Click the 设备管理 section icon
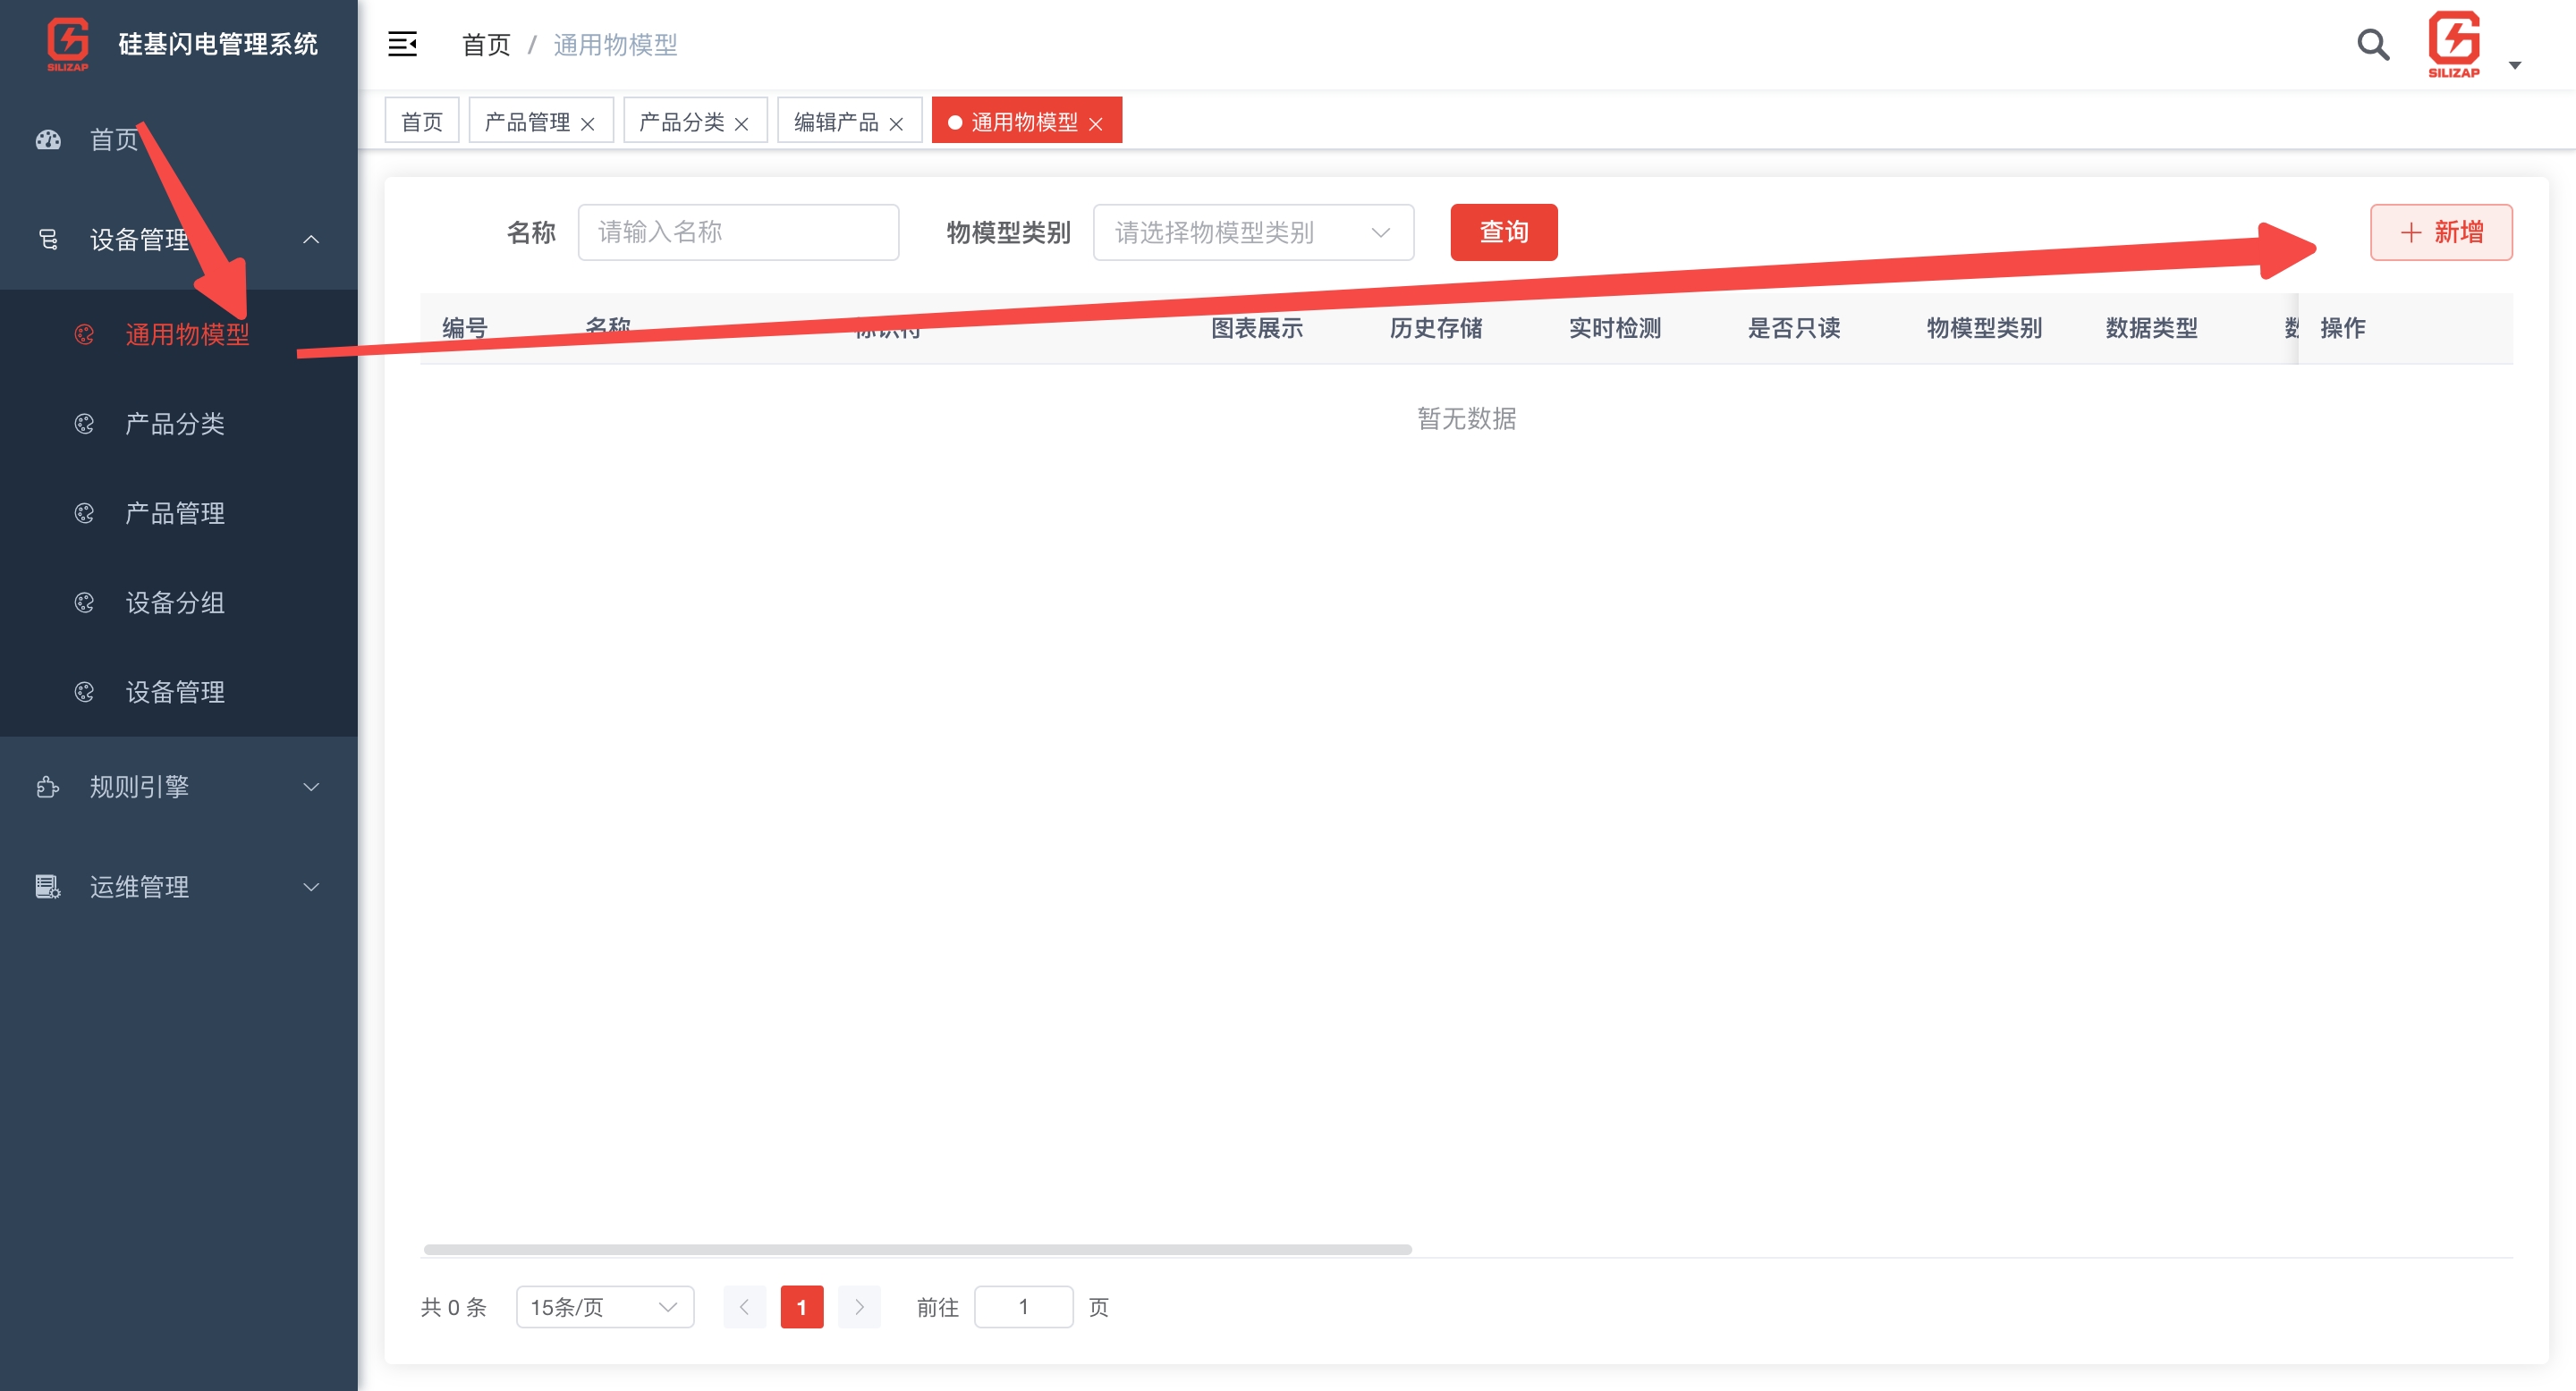 click(47, 240)
